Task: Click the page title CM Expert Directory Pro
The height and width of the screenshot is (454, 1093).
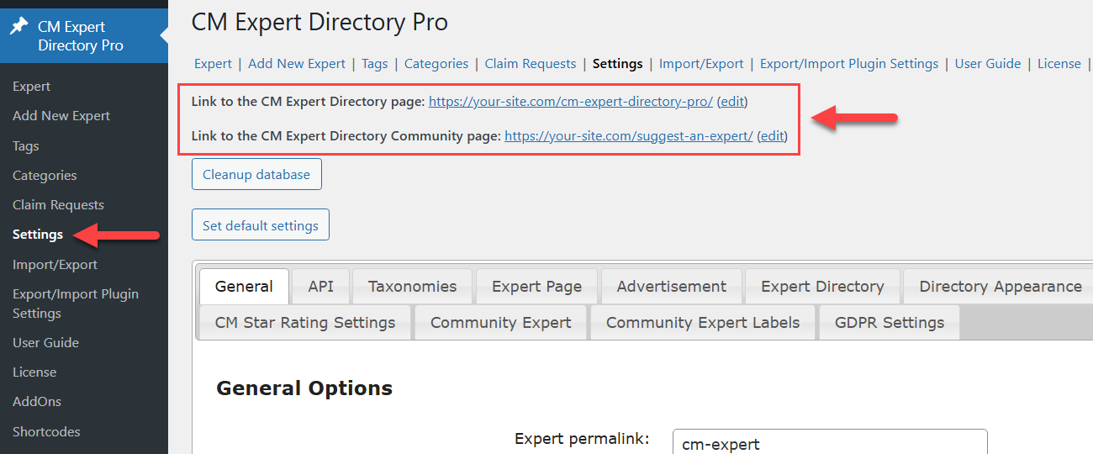Action: [319, 23]
